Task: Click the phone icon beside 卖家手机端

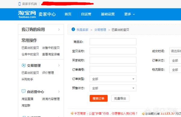Action: 20,4
